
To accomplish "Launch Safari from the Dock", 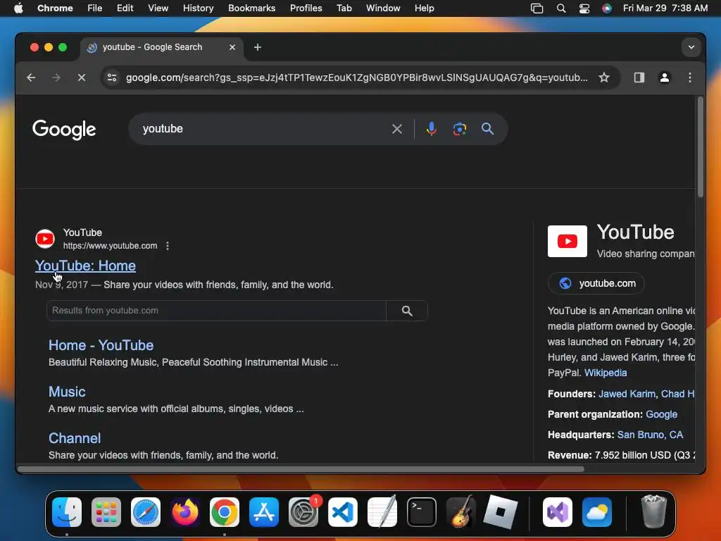I will 146,512.
